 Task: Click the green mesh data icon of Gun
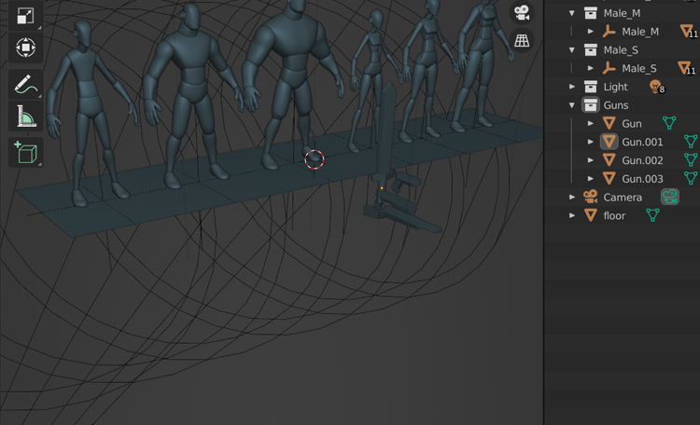point(669,123)
